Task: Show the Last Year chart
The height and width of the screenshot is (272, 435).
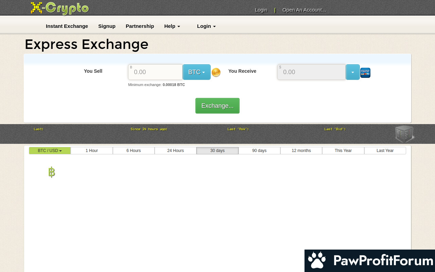Action: 385,151
